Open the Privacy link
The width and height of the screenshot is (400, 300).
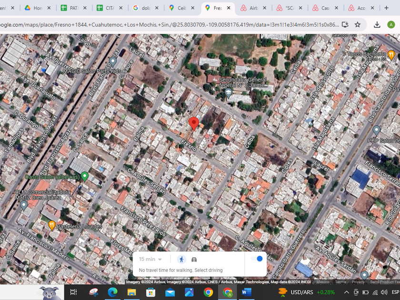[358, 282]
